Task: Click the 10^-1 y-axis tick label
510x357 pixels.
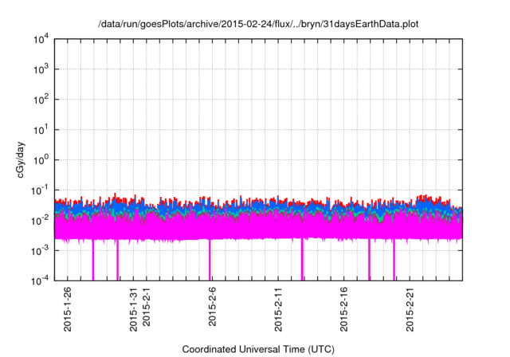Action: (x=40, y=190)
